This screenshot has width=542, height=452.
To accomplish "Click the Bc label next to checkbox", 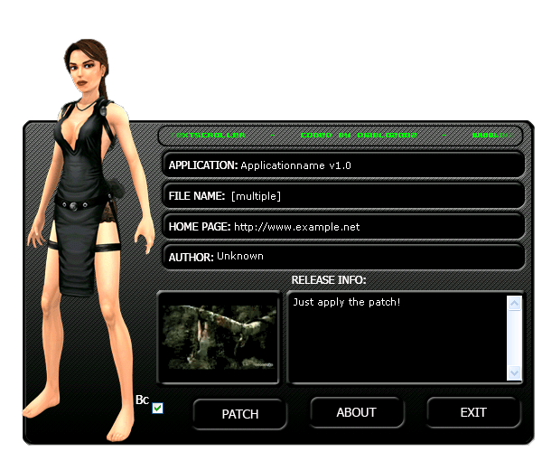I will (142, 400).
